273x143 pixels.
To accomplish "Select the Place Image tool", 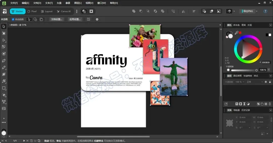I will (x=4, y=109).
